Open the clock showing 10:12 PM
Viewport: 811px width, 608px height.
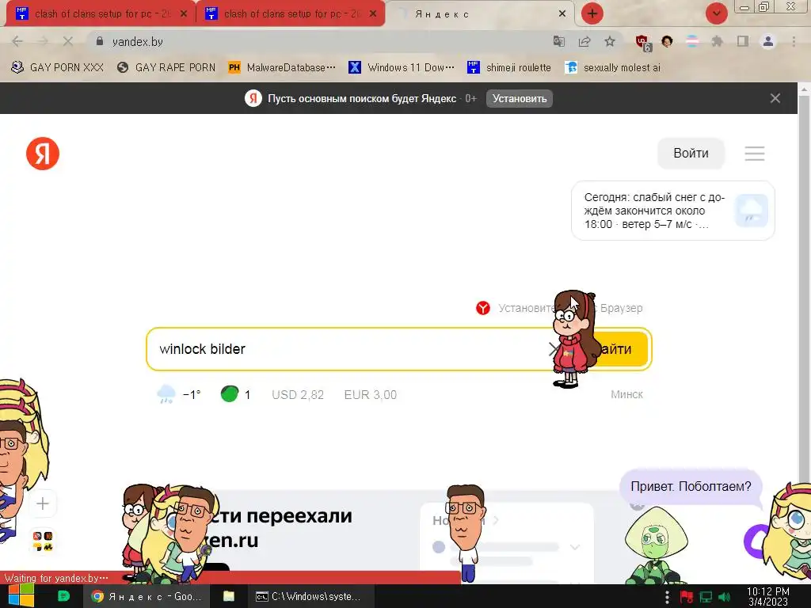[x=768, y=597]
